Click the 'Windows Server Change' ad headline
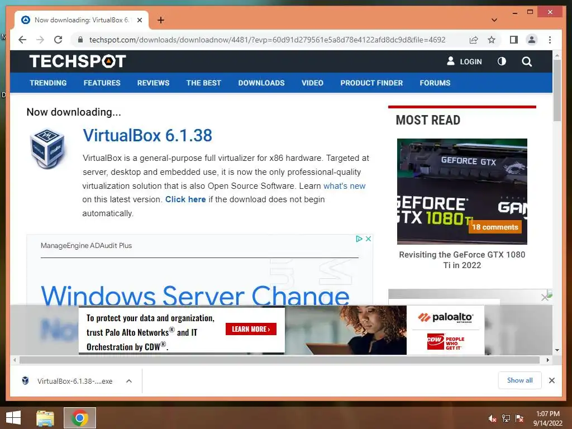Image resolution: width=572 pixels, height=429 pixels. point(195,295)
